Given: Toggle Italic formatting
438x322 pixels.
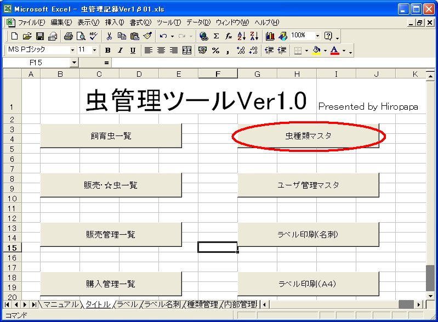Looking at the screenshot, I should pyautogui.click(x=120, y=50).
